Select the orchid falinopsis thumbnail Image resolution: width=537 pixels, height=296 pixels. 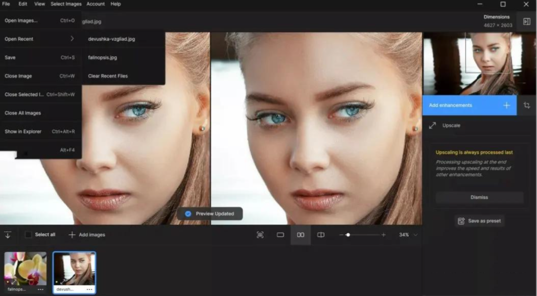[x=25, y=268]
